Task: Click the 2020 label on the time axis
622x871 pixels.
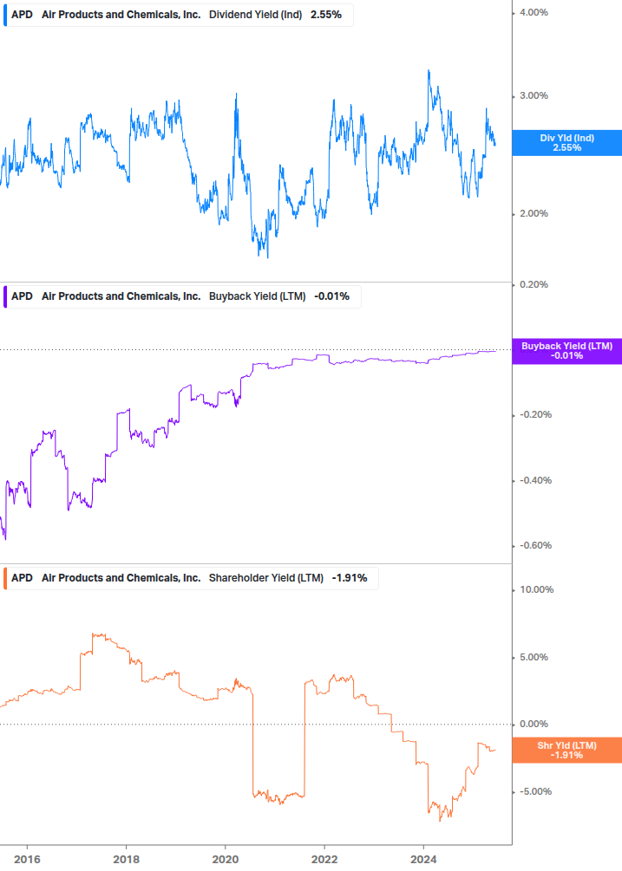Action: tap(226, 860)
